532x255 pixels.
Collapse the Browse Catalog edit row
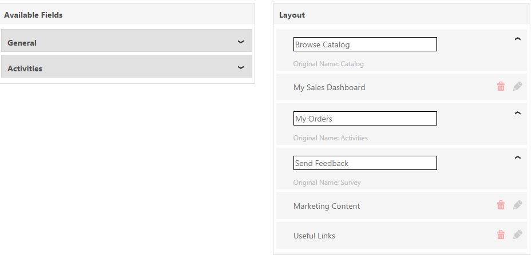517,39
